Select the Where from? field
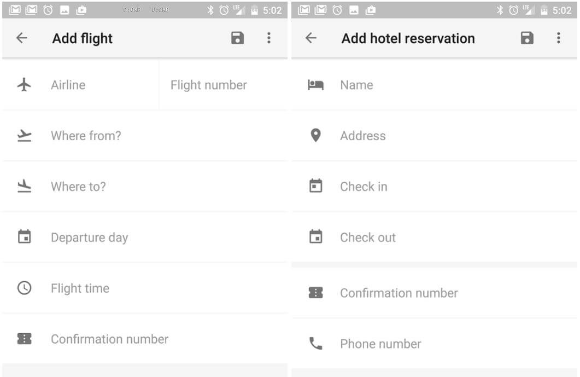Screen dimensions: 580x377 153,136
